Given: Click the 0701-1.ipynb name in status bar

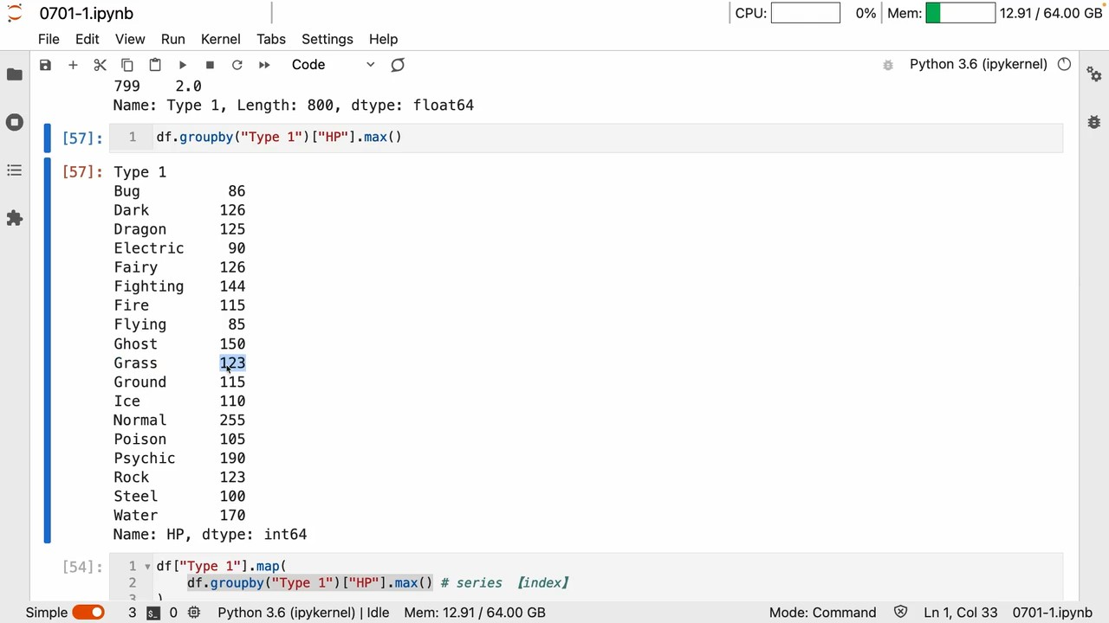Looking at the screenshot, I should click(x=1053, y=613).
